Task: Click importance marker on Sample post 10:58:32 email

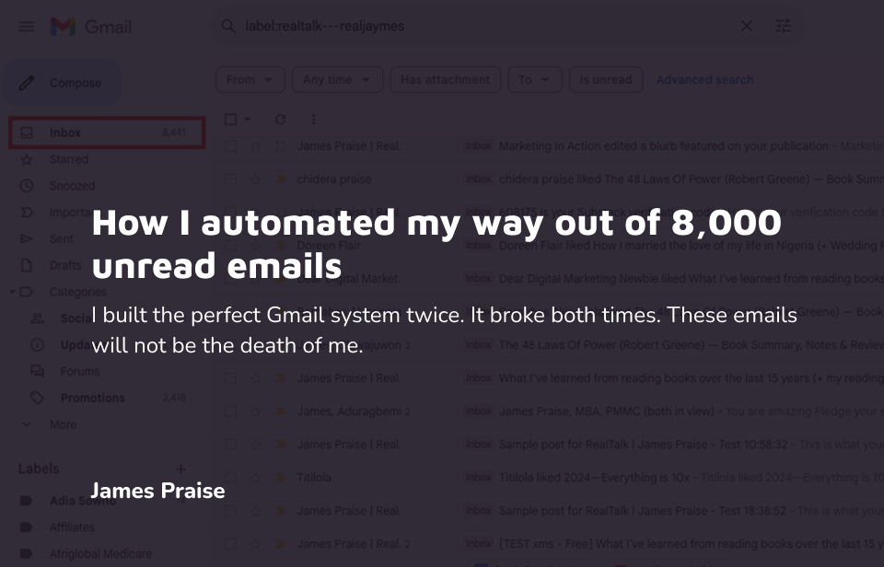Action: [x=280, y=445]
